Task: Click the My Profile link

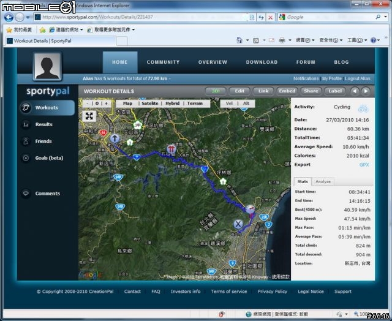Action: (332, 78)
